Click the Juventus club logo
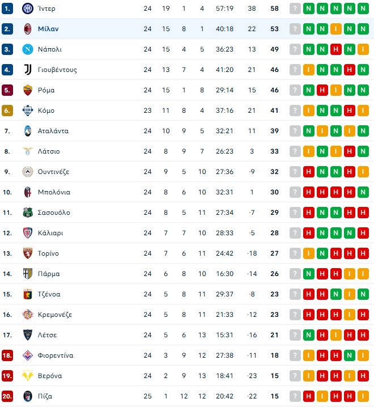The image size is (374, 407). (28, 70)
